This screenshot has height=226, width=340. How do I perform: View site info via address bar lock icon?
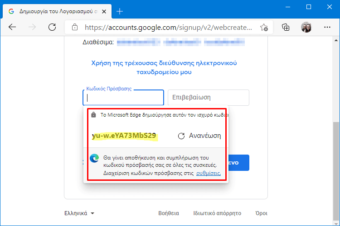point(75,27)
